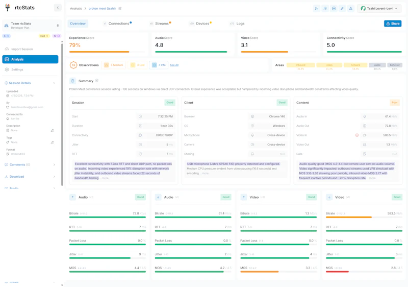This screenshot has height=287, width=408.
Task: Click the outbound Video arrow-up icon
Action: click(244, 197)
